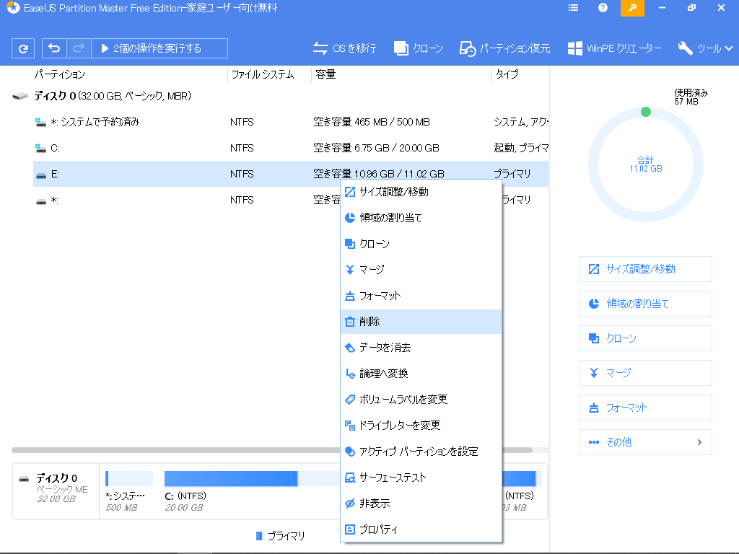Click フォーマット button in right panel
The width and height of the screenshot is (739, 554).
(x=646, y=408)
